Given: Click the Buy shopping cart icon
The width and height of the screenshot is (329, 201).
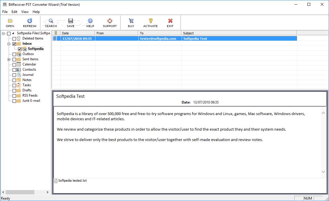Looking at the screenshot, I should click(131, 21).
